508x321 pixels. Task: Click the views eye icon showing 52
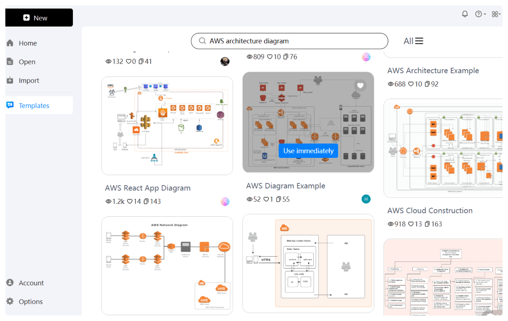249,199
